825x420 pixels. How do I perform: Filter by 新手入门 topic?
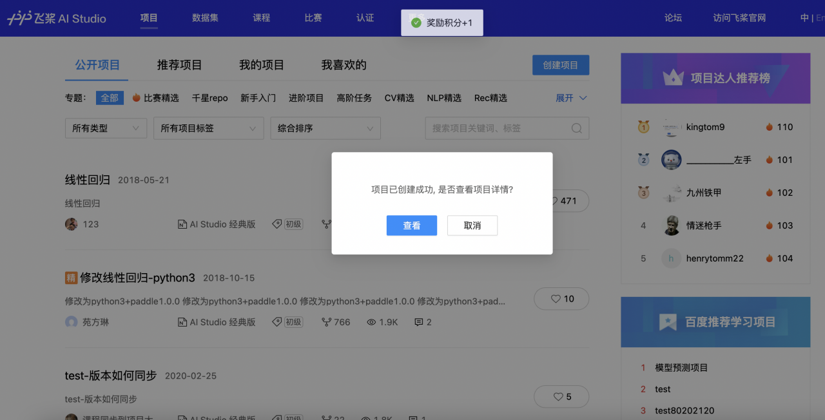click(x=258, y=98)
